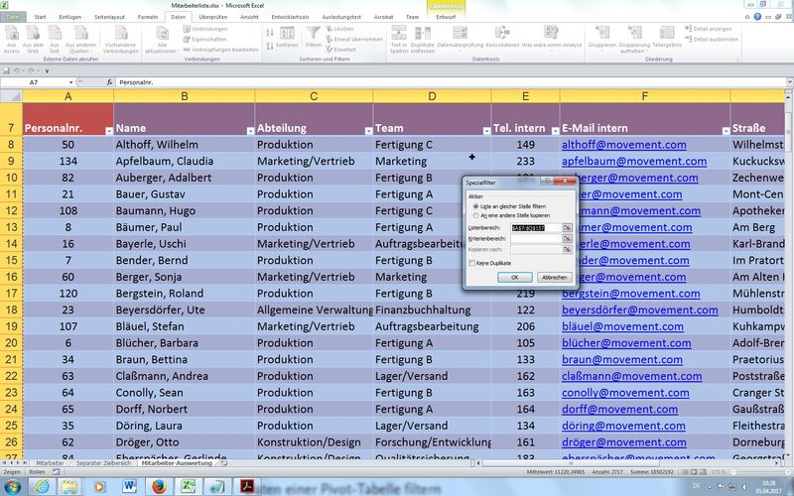Image resolution: width=794 pixels, height=496 pixels.
Task: Open Firefox from the Windows taskbar
Action: pyautogui.click(x=160, y=486)
